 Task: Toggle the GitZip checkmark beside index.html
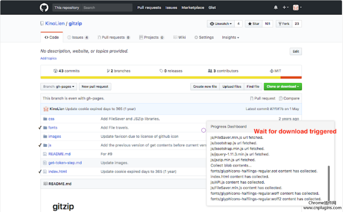point(40,172)
